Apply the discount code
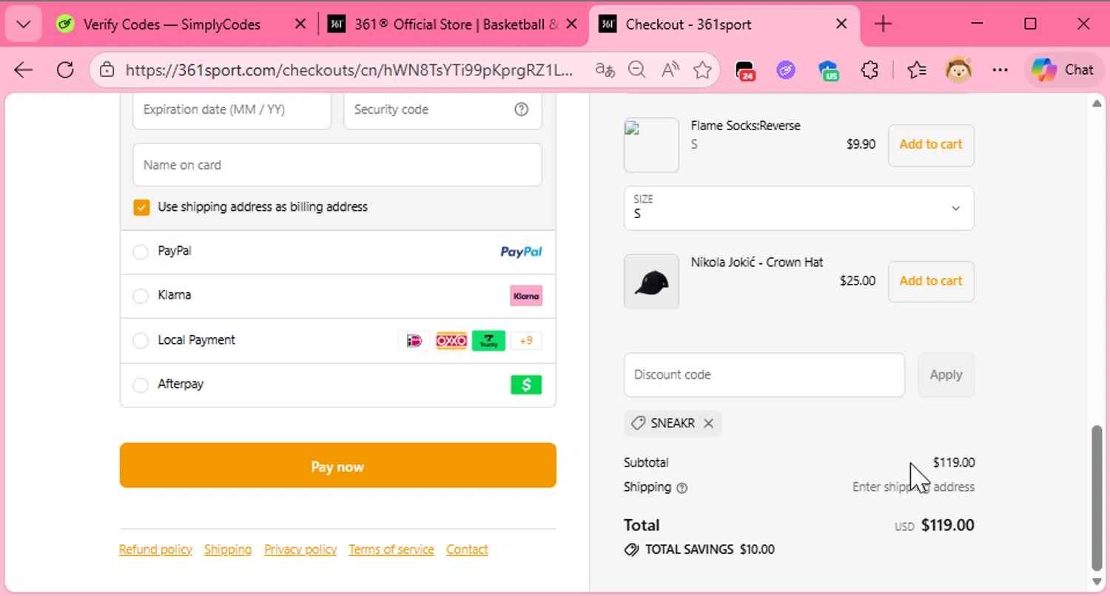This screenshot has width=1110, height=596. 946,375
